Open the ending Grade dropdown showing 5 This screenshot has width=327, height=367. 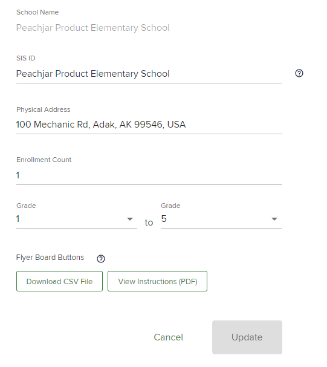tap(221, 219)
